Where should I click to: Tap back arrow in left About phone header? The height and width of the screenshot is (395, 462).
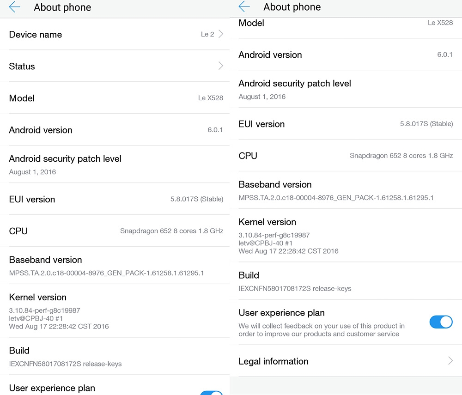tap(14, 7)
